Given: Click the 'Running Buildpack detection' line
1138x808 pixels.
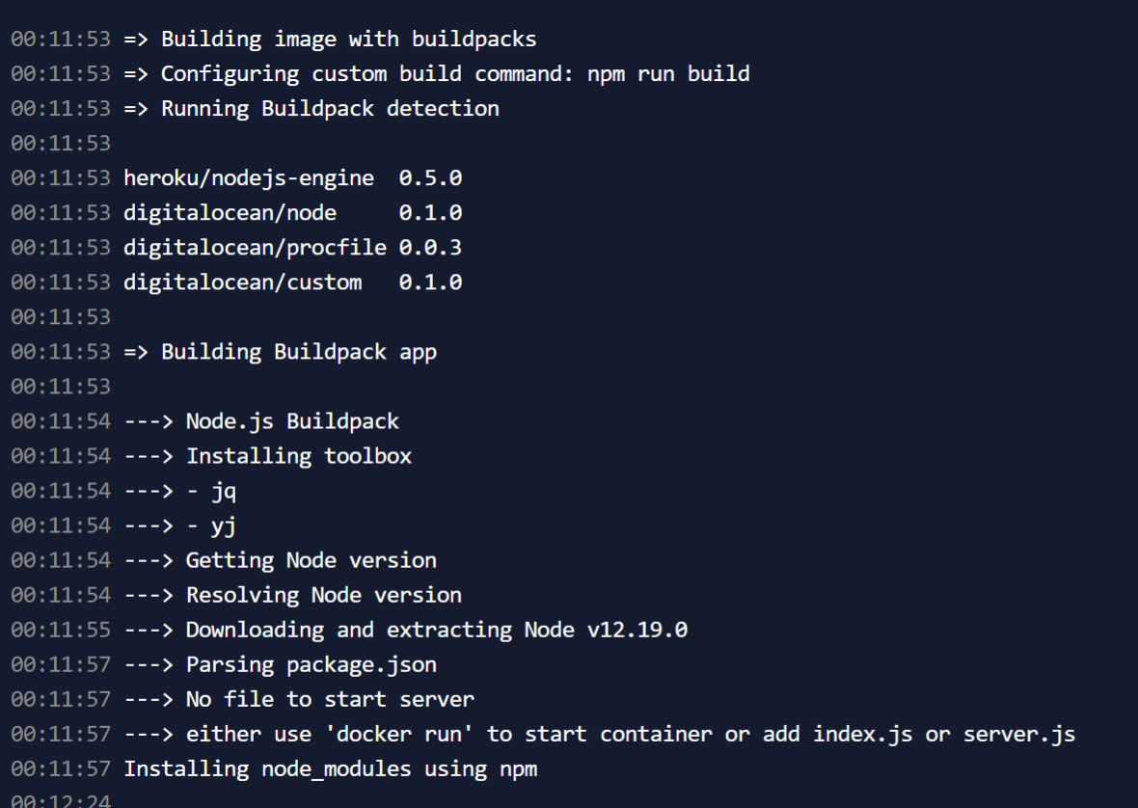Looking at the screenshot, I should coord(330,109).
